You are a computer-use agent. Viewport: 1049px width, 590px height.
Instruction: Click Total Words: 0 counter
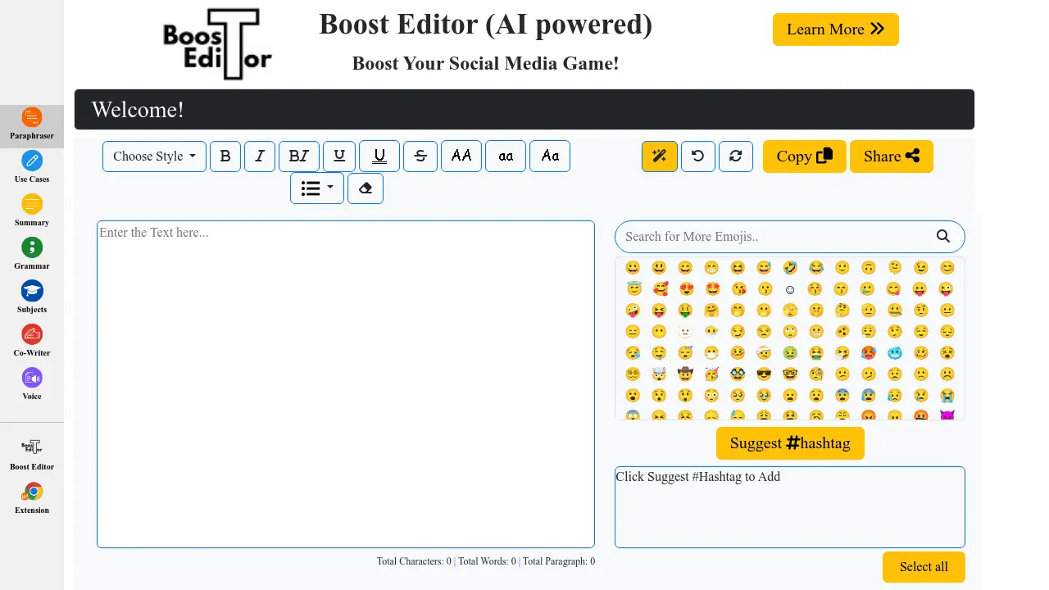487,562
